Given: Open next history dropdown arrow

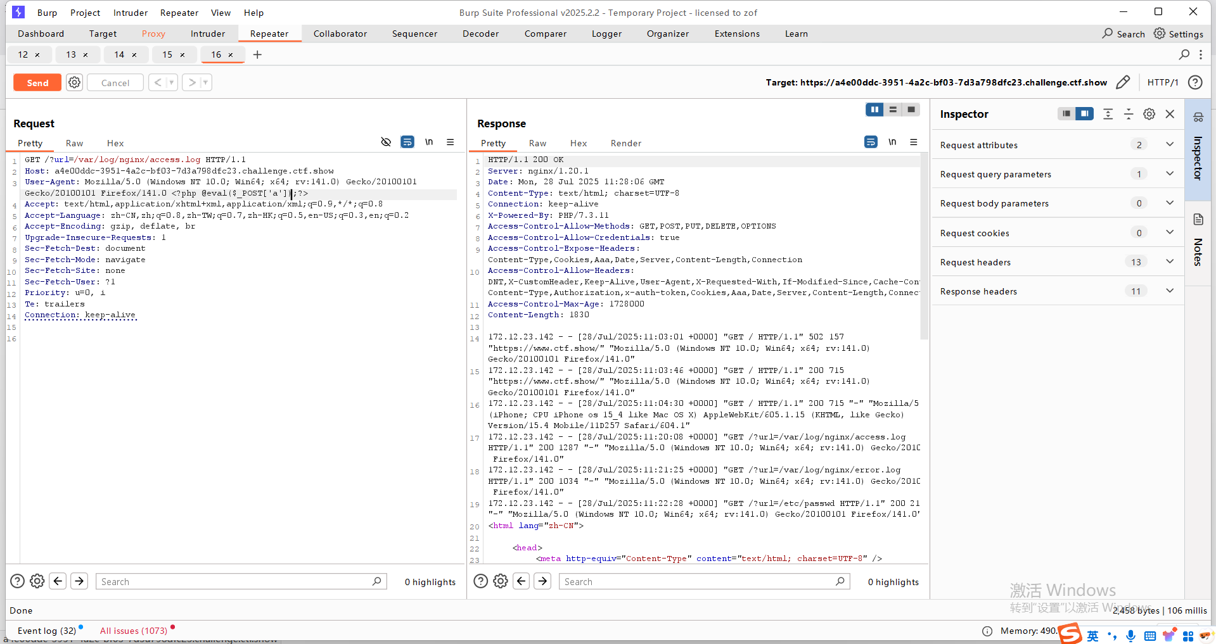Looking at the screenshot, I should [205, 82].
